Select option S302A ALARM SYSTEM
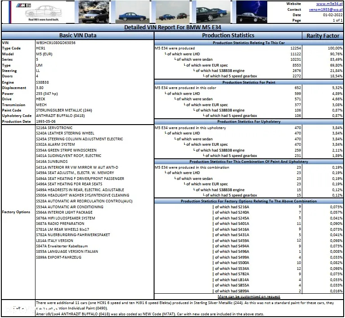 pos(55,144)
